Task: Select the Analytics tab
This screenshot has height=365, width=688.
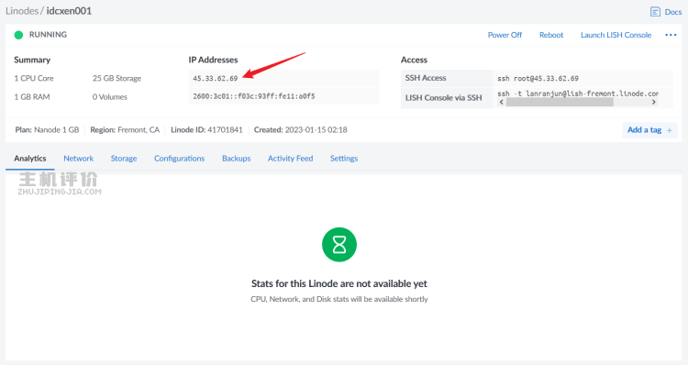Action: pos(30,159)
